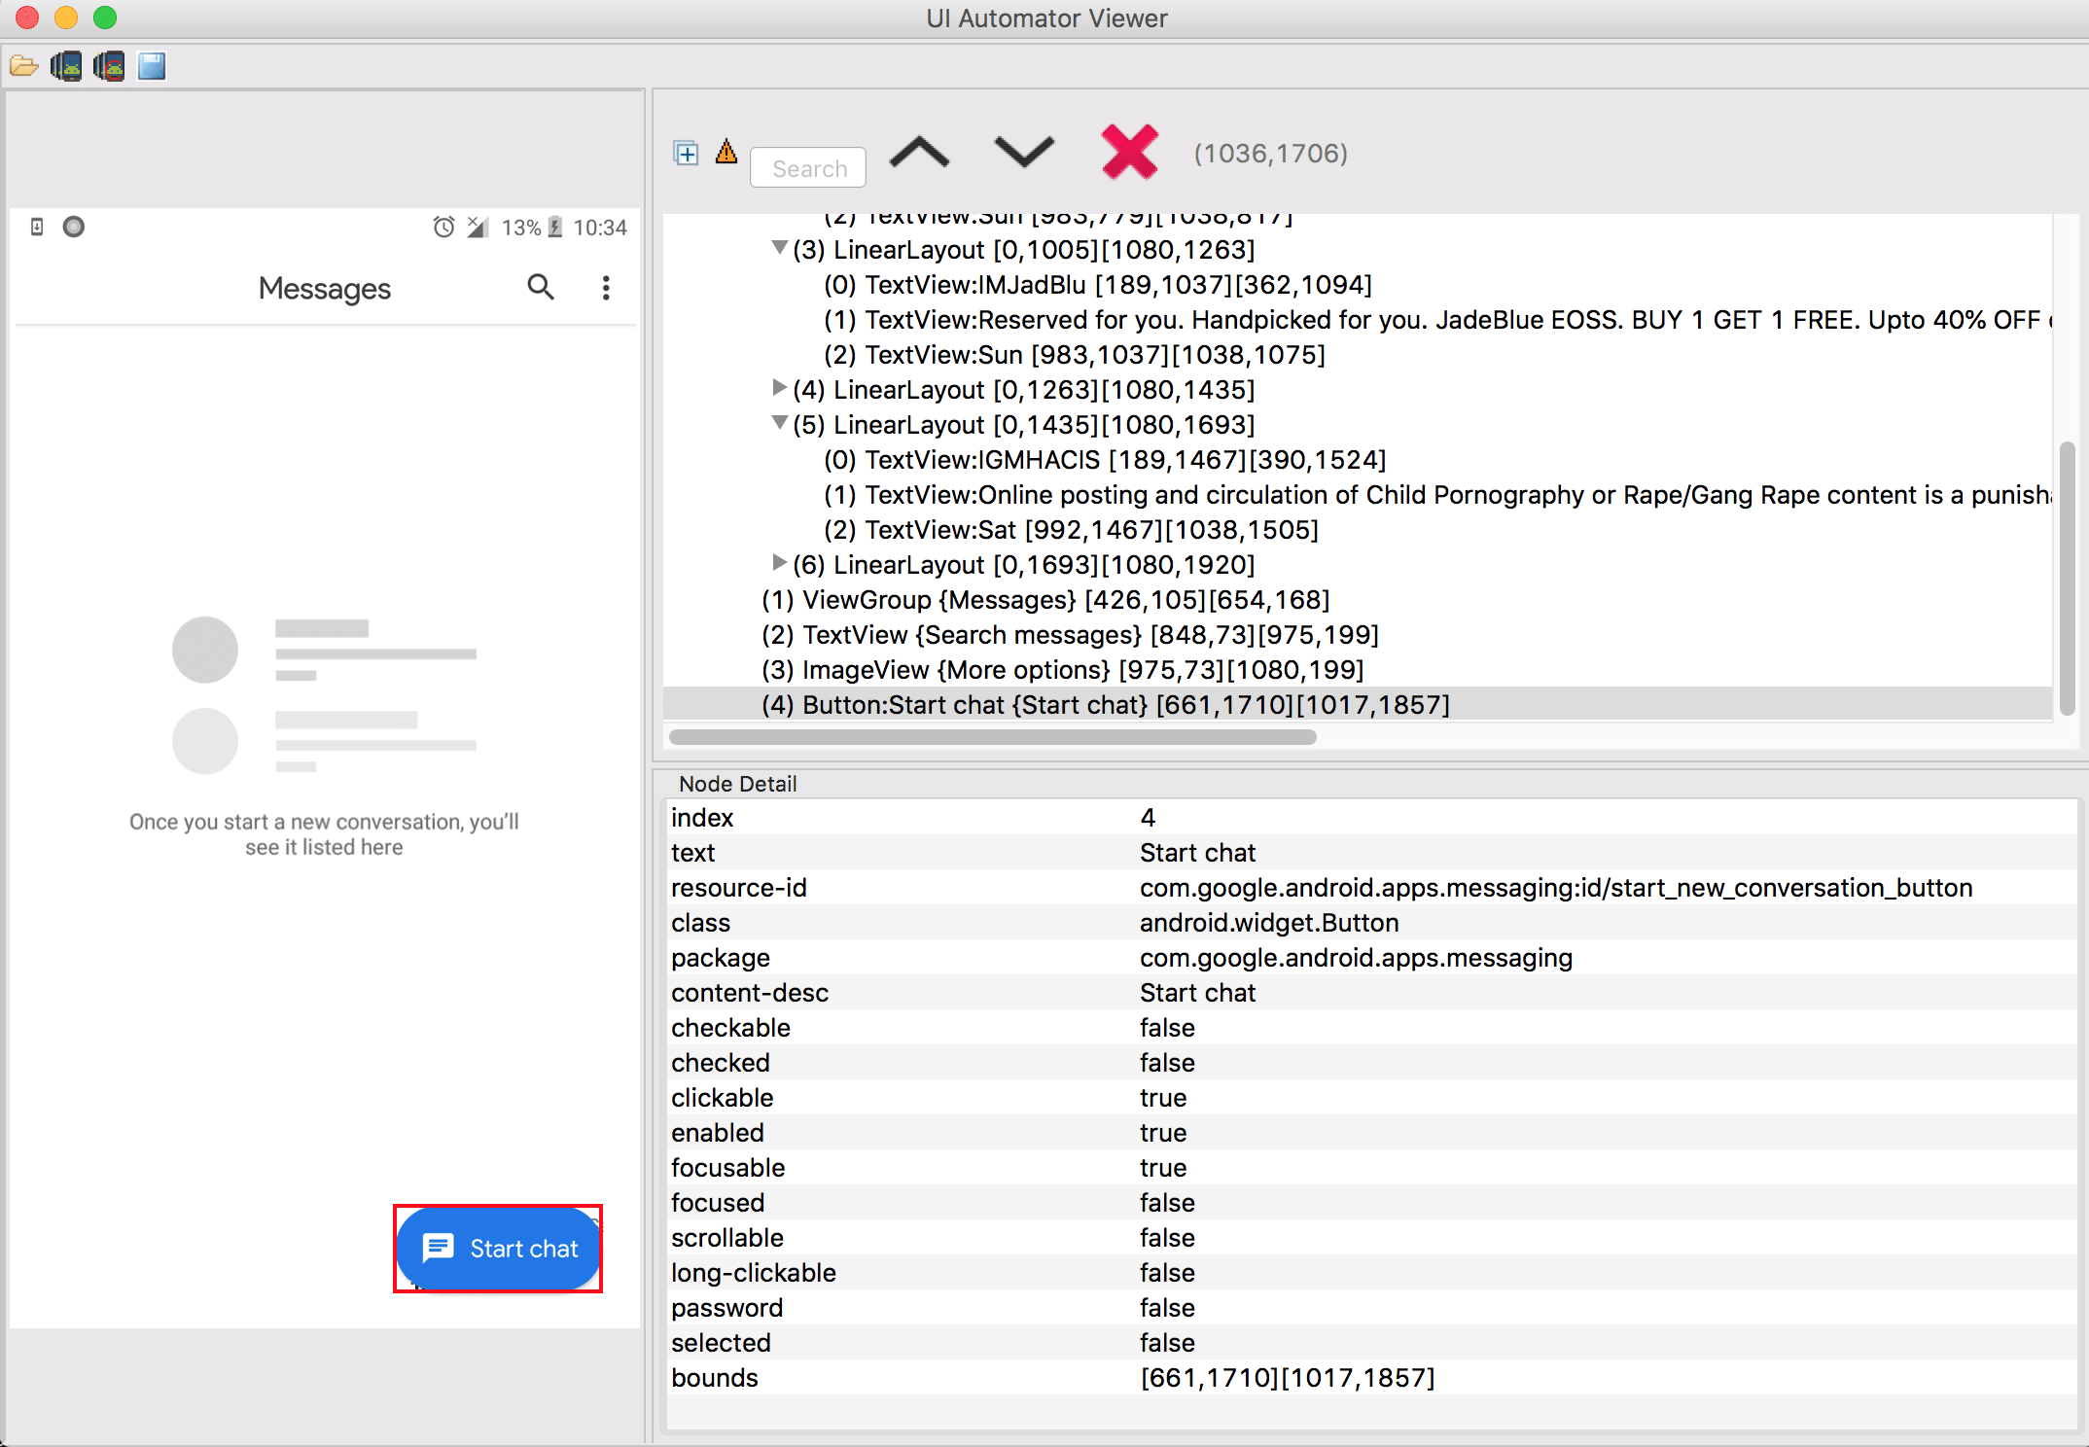The width and height of the screenshot is (2089, 1447).
Task: Click the Save floppy disk icon
Action: tap(152, 66)
